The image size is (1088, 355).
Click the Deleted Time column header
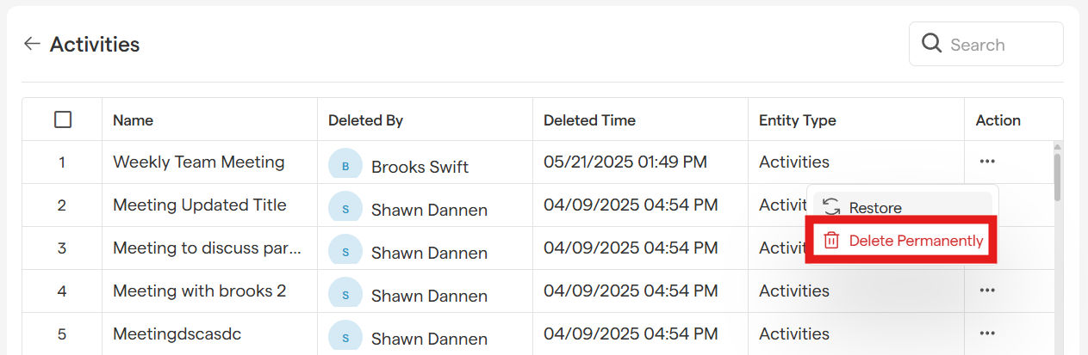[x=589, y=120]
